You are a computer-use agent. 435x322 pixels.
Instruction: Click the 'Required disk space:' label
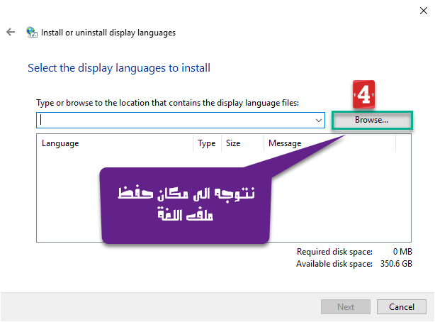click(x=334, y=252)
